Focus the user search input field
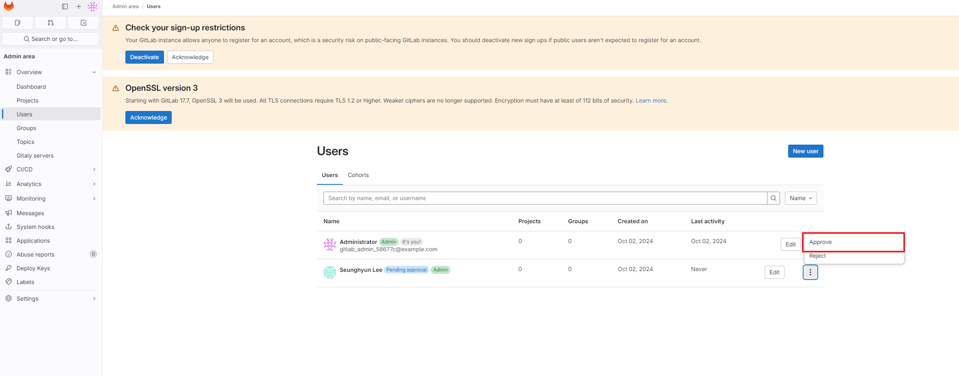This screenshot has width=959, height=376. (545, 198)
